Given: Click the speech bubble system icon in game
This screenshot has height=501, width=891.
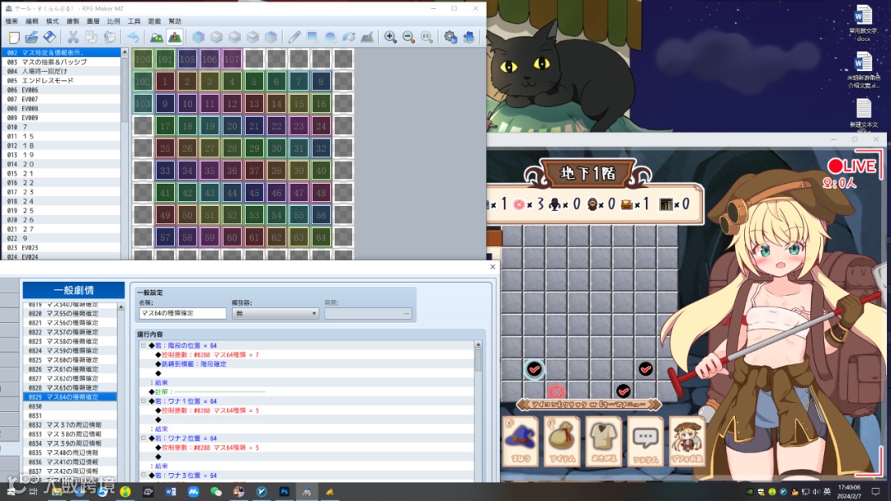Looking at the screenshot, I should click(x=645, y=442).
